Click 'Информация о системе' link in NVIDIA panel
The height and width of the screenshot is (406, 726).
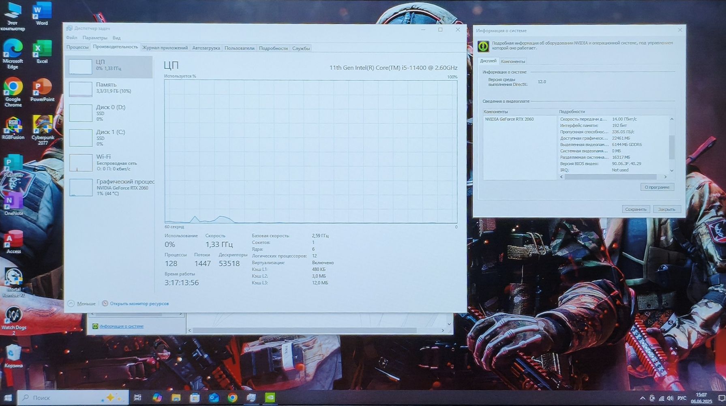click(121, 326)
